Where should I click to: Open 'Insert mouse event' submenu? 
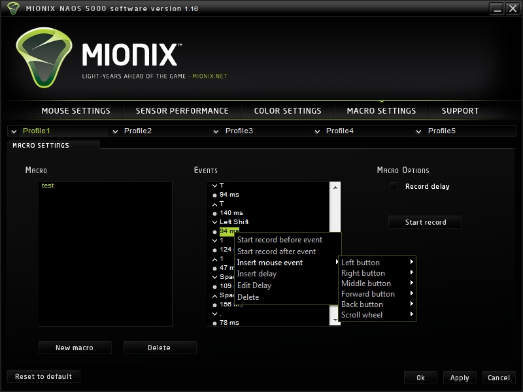(x=287, y=263)
